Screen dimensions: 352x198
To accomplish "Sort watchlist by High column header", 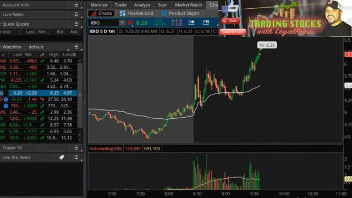I will tap(54, 54).
